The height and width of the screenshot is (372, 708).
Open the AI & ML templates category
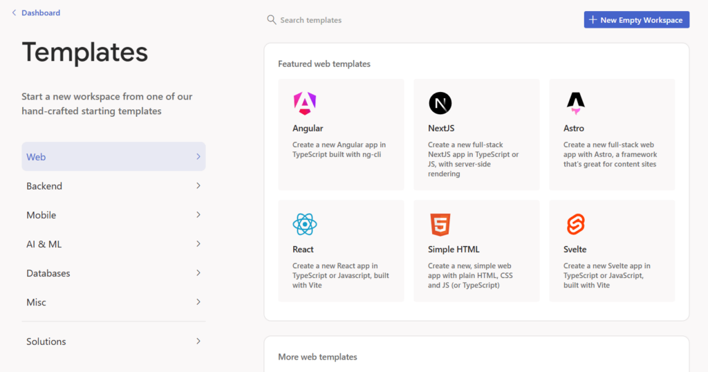114,244
